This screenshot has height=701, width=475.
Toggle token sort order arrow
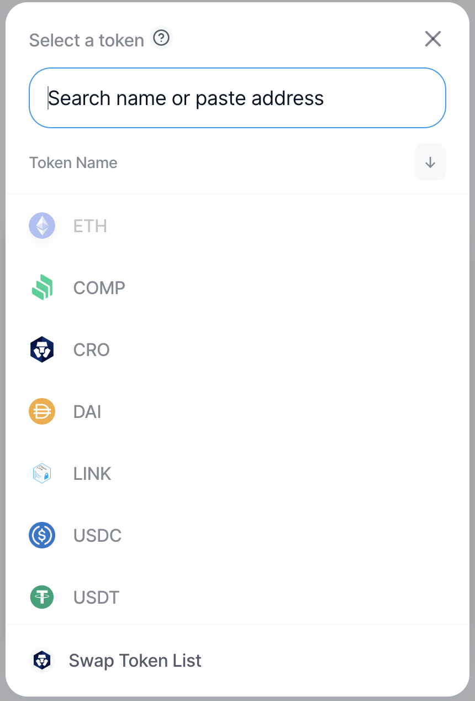pos(430,162)
